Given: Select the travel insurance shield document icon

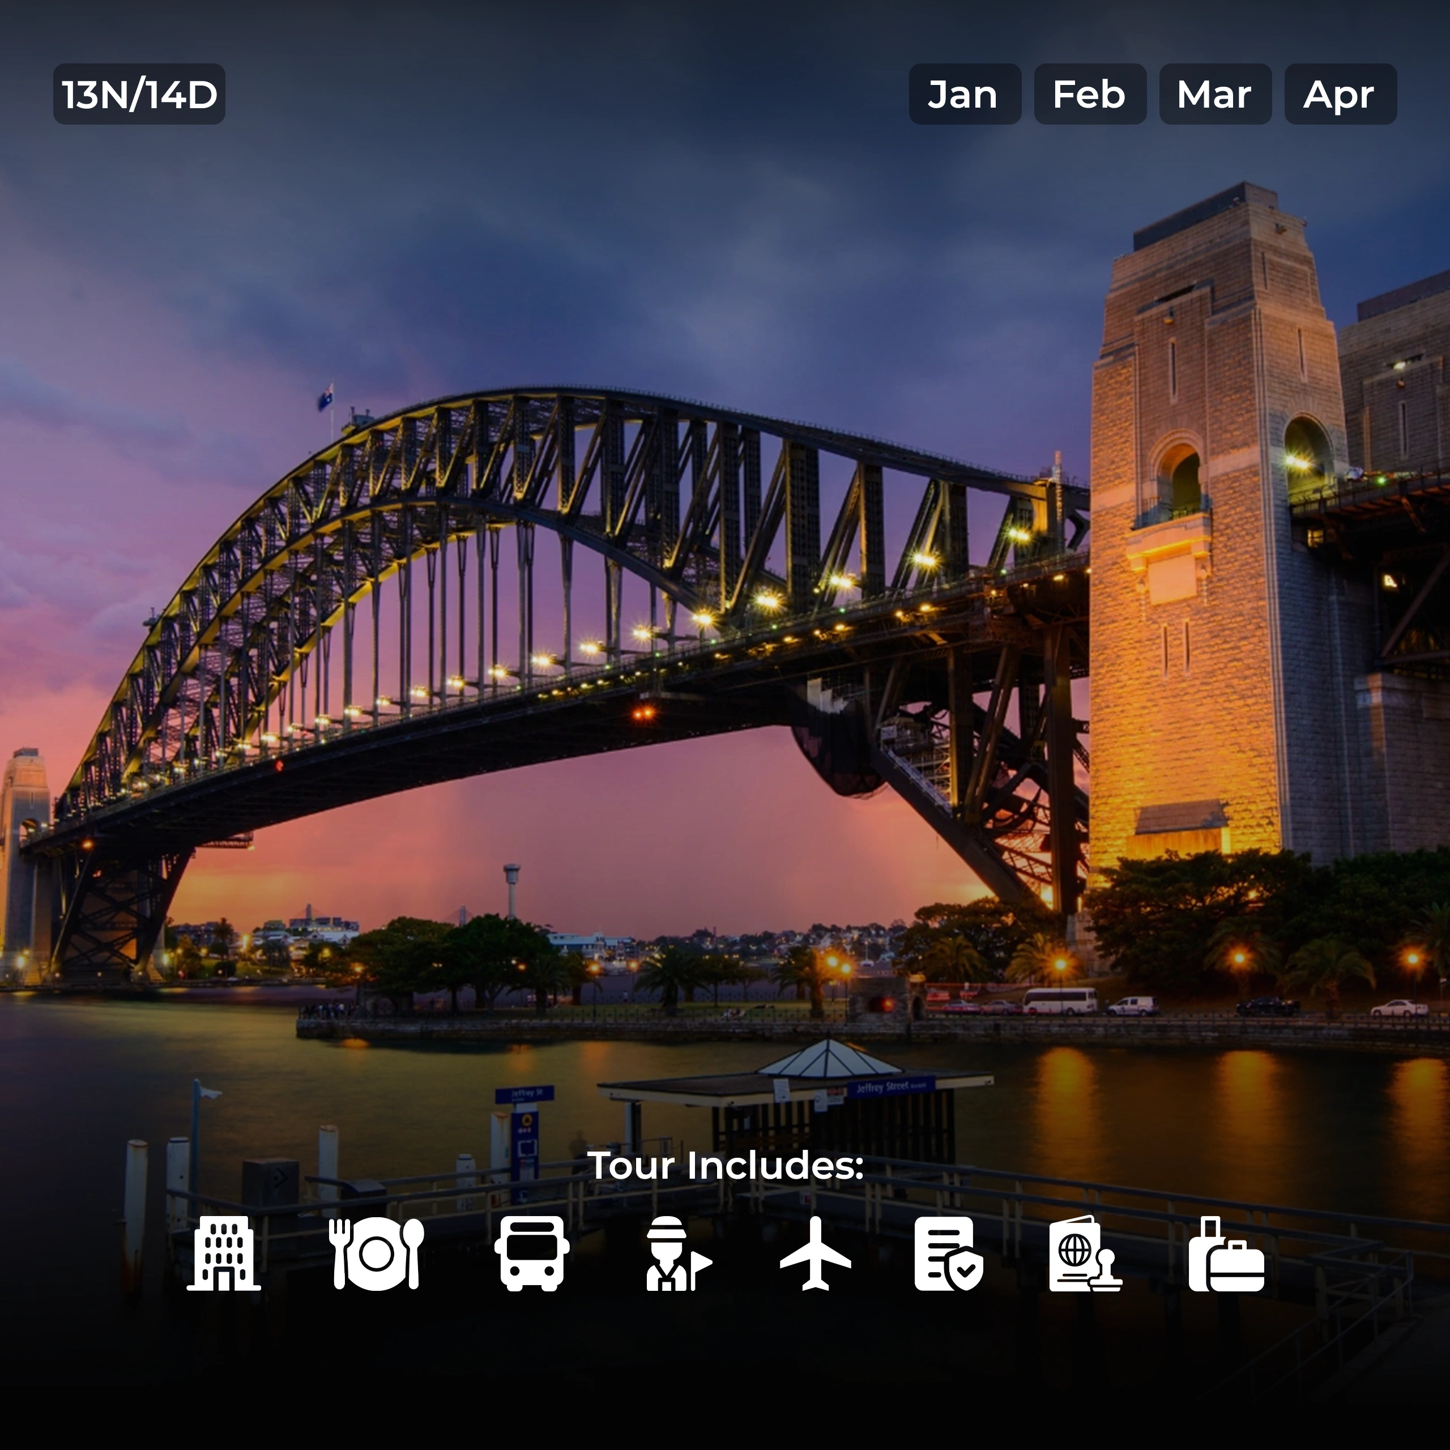Looking at the screenshot, I should click(x=948, y=1253).
